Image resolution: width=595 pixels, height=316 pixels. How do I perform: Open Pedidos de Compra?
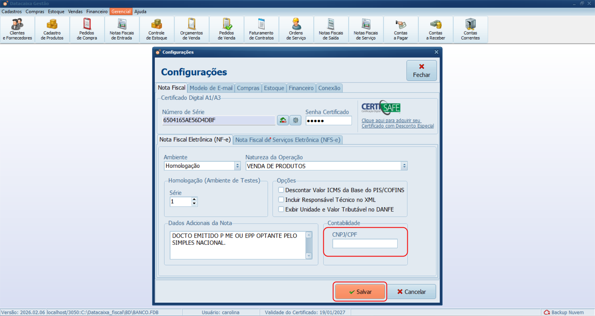[87, 30]
